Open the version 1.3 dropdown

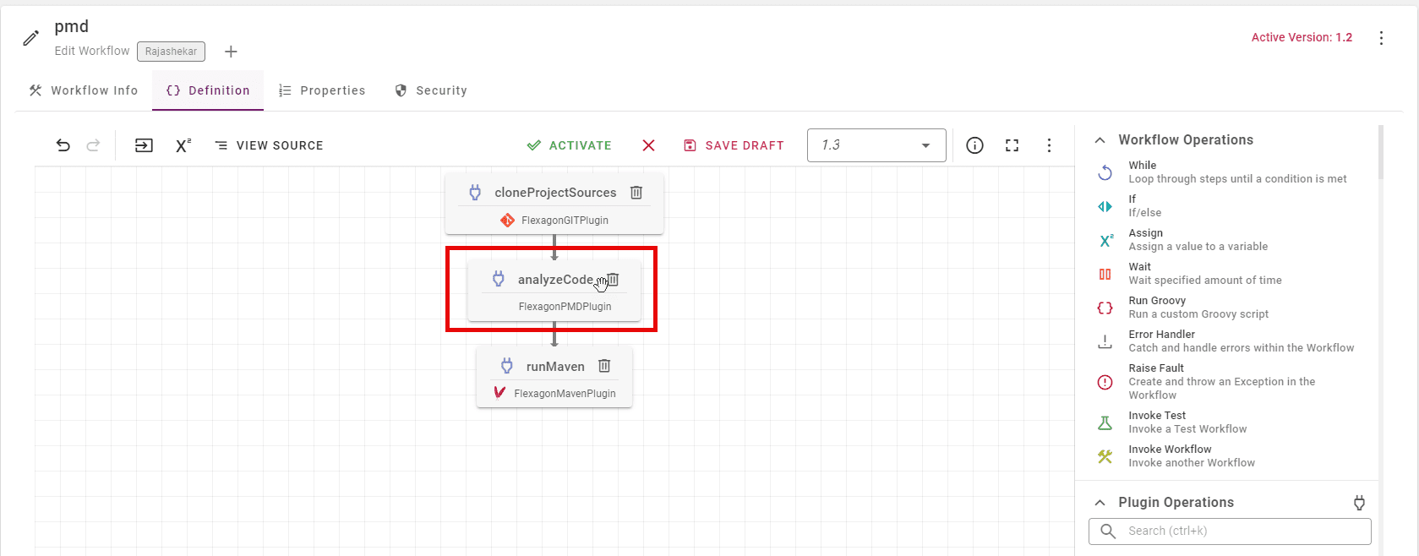click(x=876, y=145)
